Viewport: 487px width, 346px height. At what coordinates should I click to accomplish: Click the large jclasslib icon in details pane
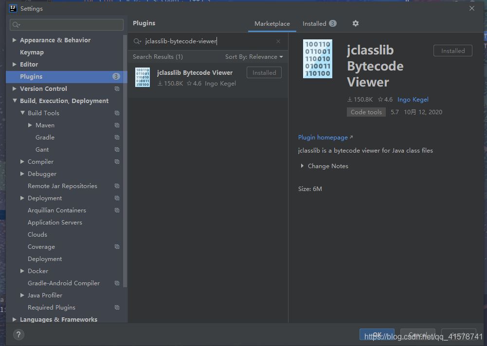[317, 59]
